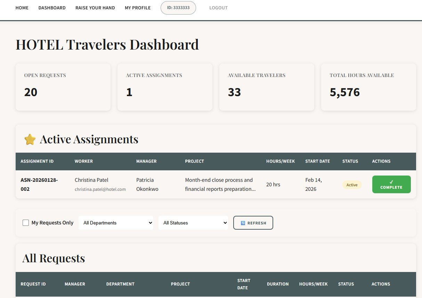Click the ID: 3333333 badge

178,8
